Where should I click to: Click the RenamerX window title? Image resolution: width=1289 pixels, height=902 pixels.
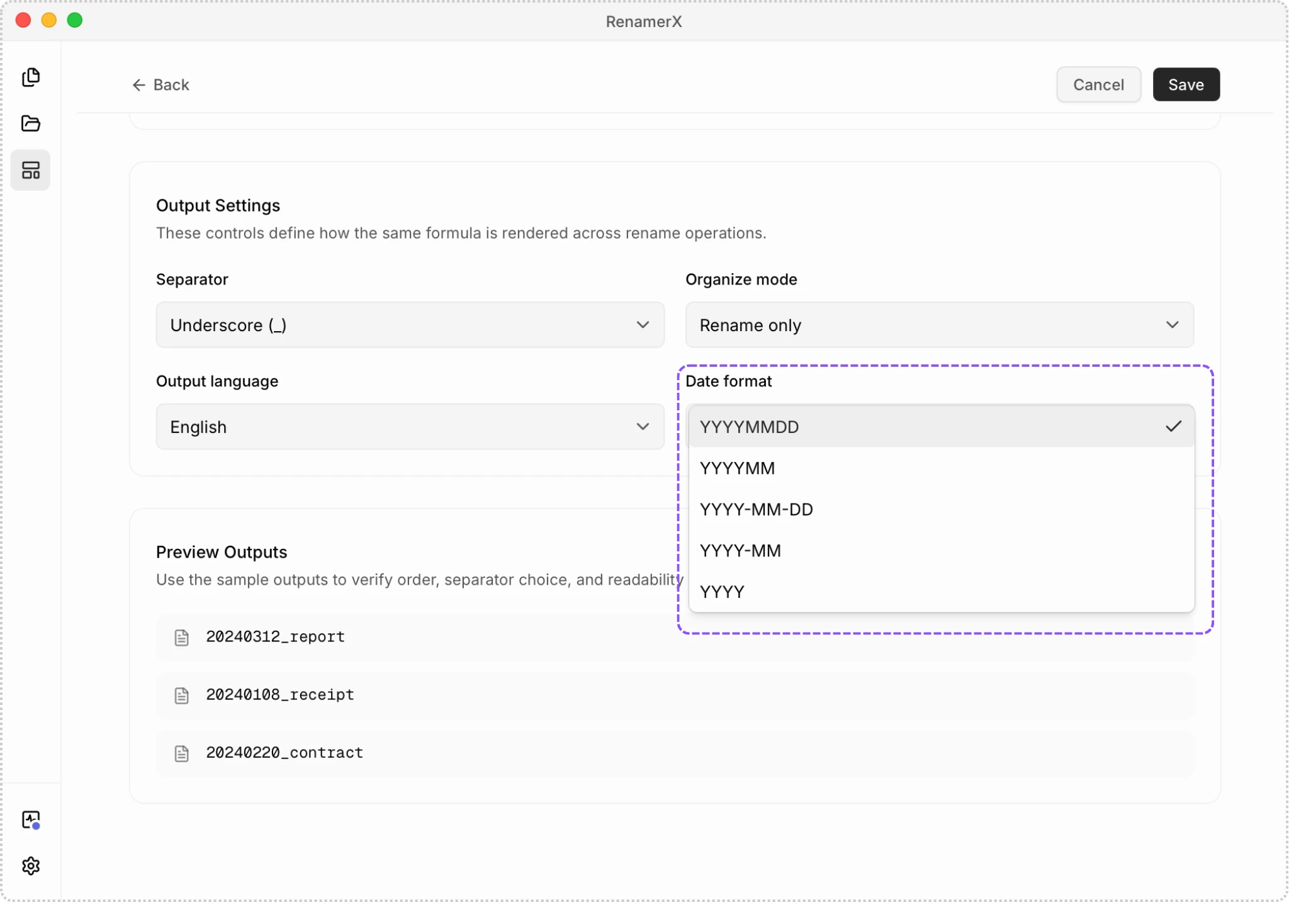(x=643, y=21)
